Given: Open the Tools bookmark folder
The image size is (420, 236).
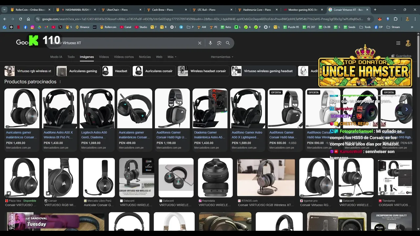Looking at the screenshot, I should click(x=365, y=27).
